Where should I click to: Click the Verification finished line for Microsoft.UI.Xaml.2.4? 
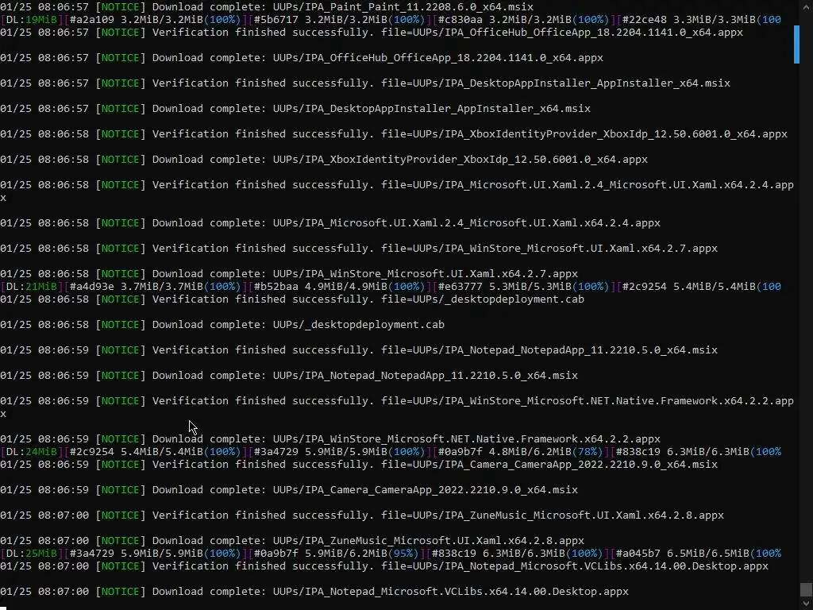pyautogui.click(x=397, y=191)
